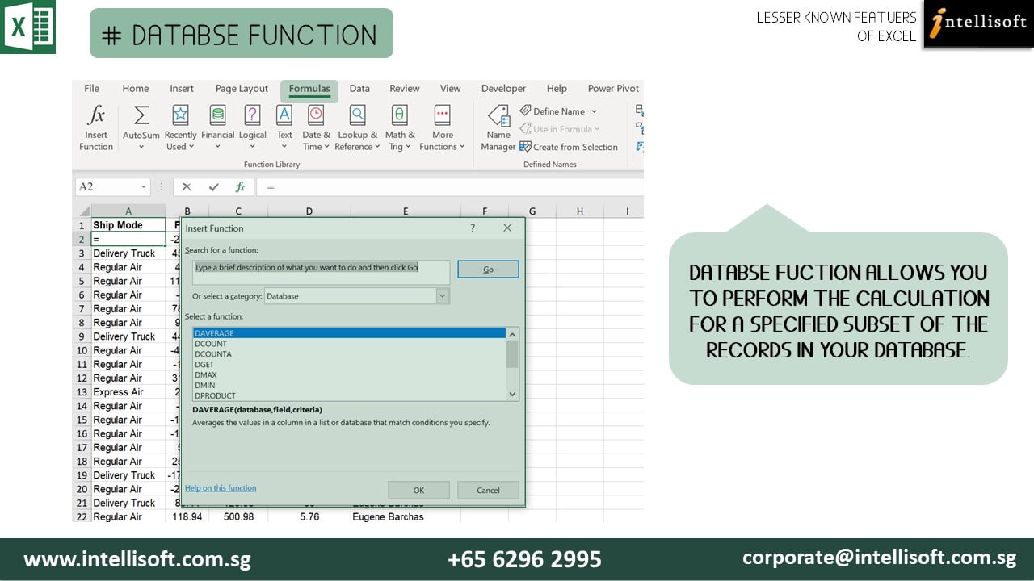The width and height of the screenshot is (1034, 581).
Task: Open the Define Name dropdown arrow
Action: [594, 111]
